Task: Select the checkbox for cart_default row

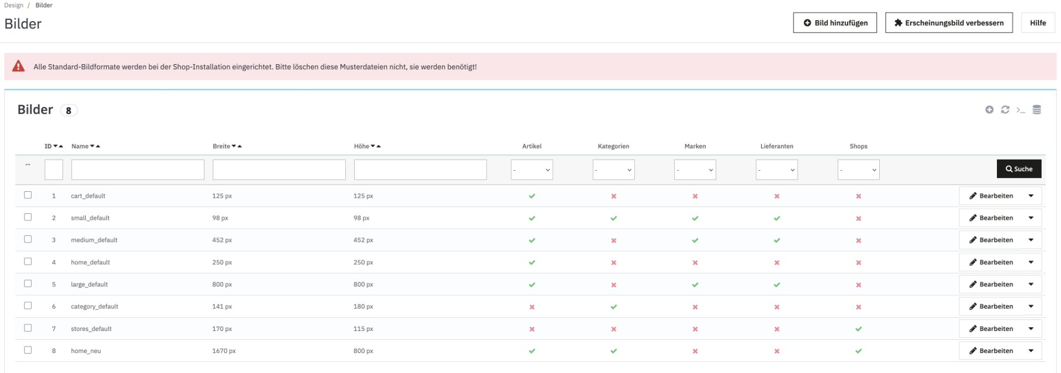Action: pyautogui.click(x=28, y=195)
